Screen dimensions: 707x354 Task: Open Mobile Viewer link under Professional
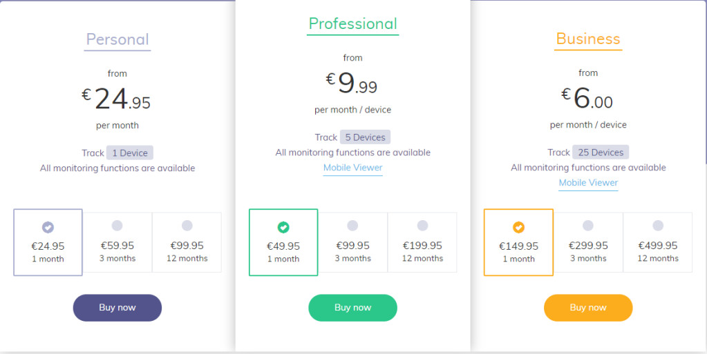[352, 168]
